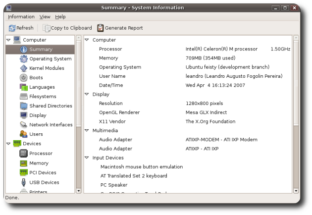Click the Boots power icon
Screen dimensions: 312x215
click(23, 78)
